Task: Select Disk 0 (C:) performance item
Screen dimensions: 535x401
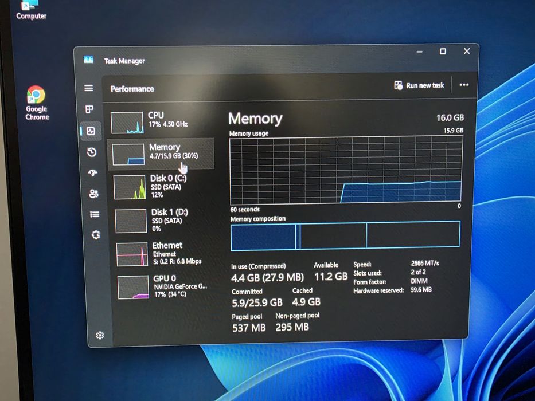Action: pyautogui.click(x=162, y=187)
